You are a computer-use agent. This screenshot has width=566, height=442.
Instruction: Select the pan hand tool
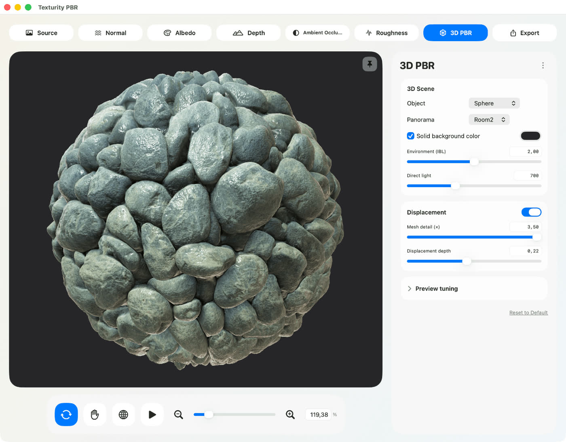pos(95,414)
